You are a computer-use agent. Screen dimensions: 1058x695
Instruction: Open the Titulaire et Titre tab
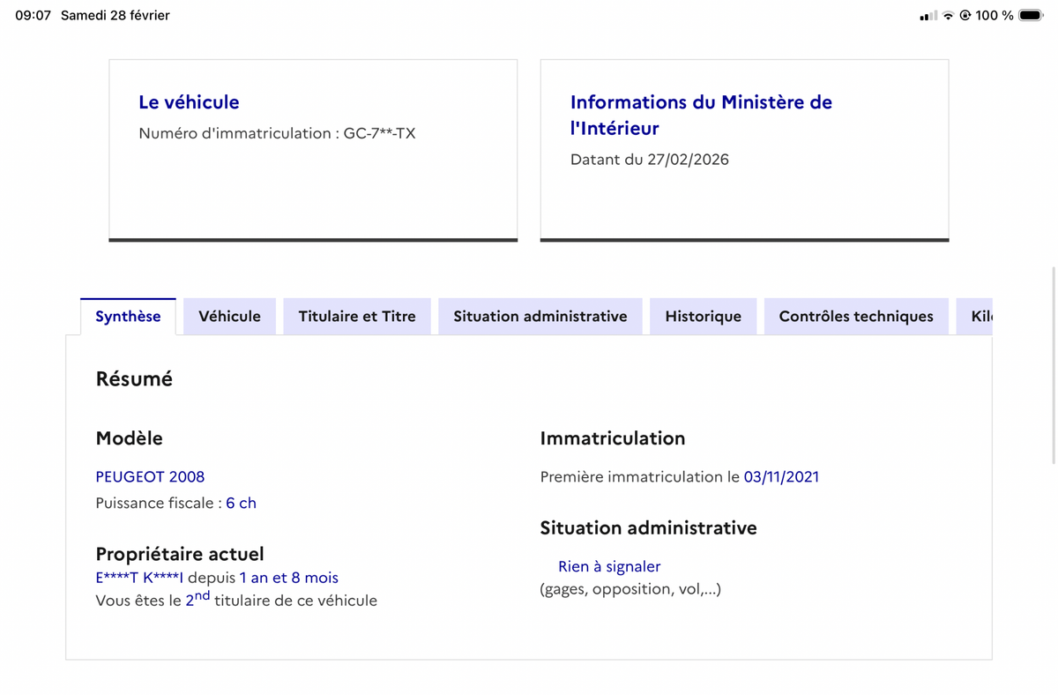tap(357, 317)
